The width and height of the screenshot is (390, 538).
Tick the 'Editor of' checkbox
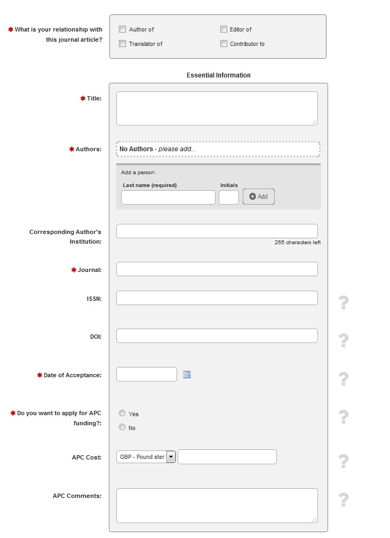point(224,29)
